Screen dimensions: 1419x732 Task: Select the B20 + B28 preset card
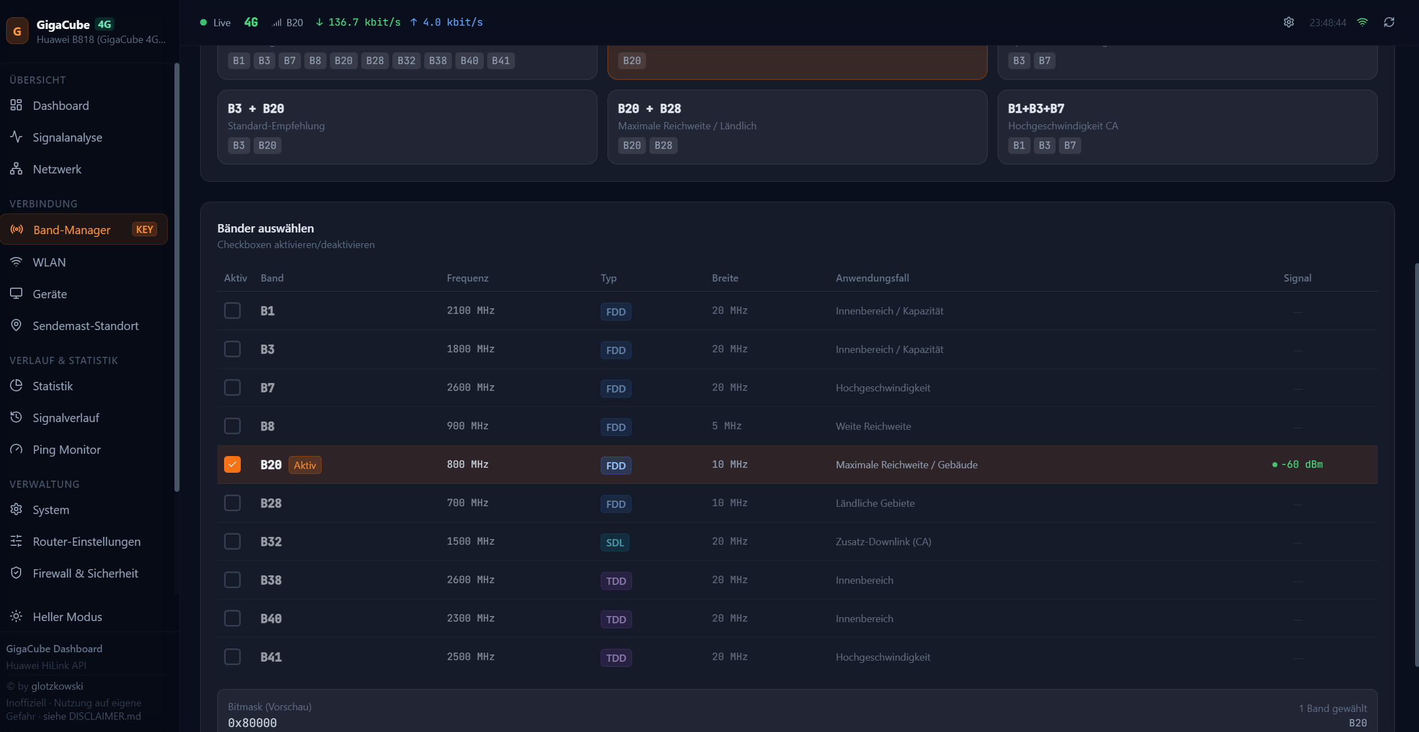coord(797,127)
